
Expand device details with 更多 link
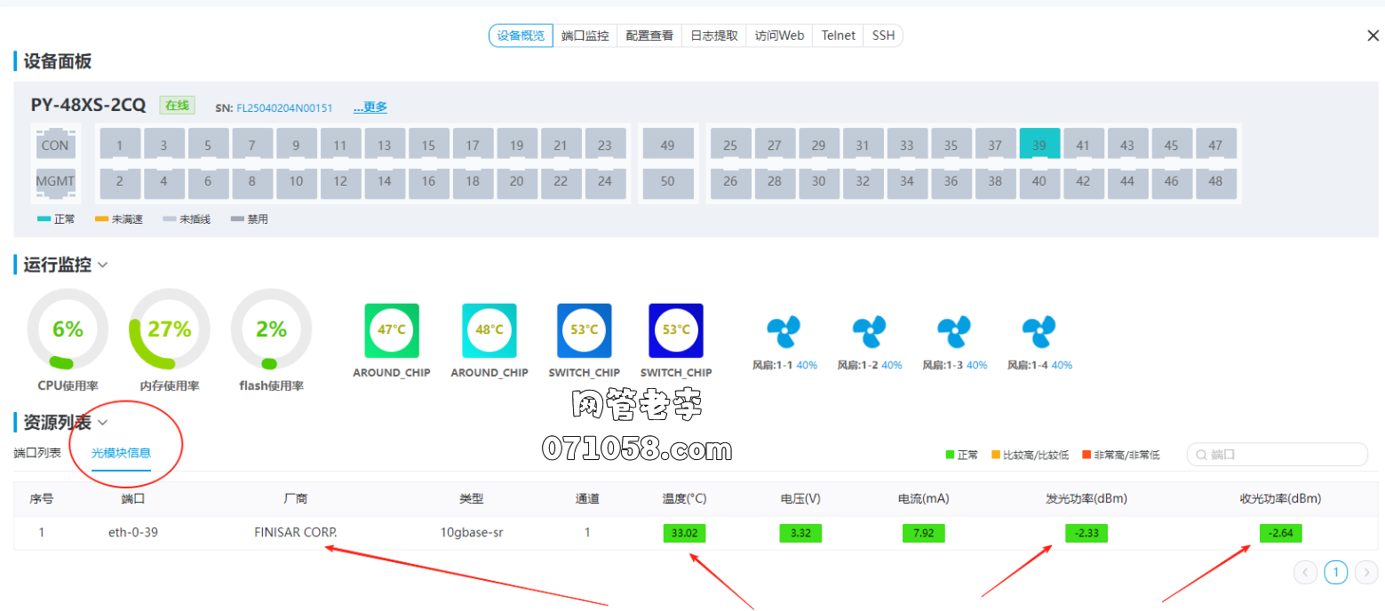[370, 107]
